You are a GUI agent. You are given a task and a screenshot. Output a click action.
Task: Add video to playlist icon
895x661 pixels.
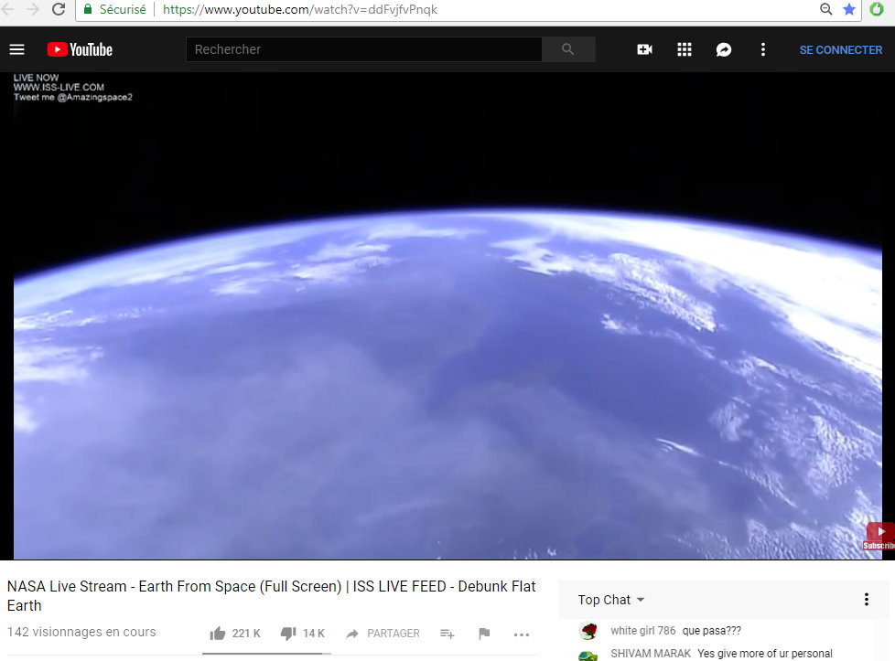point(447,634)
